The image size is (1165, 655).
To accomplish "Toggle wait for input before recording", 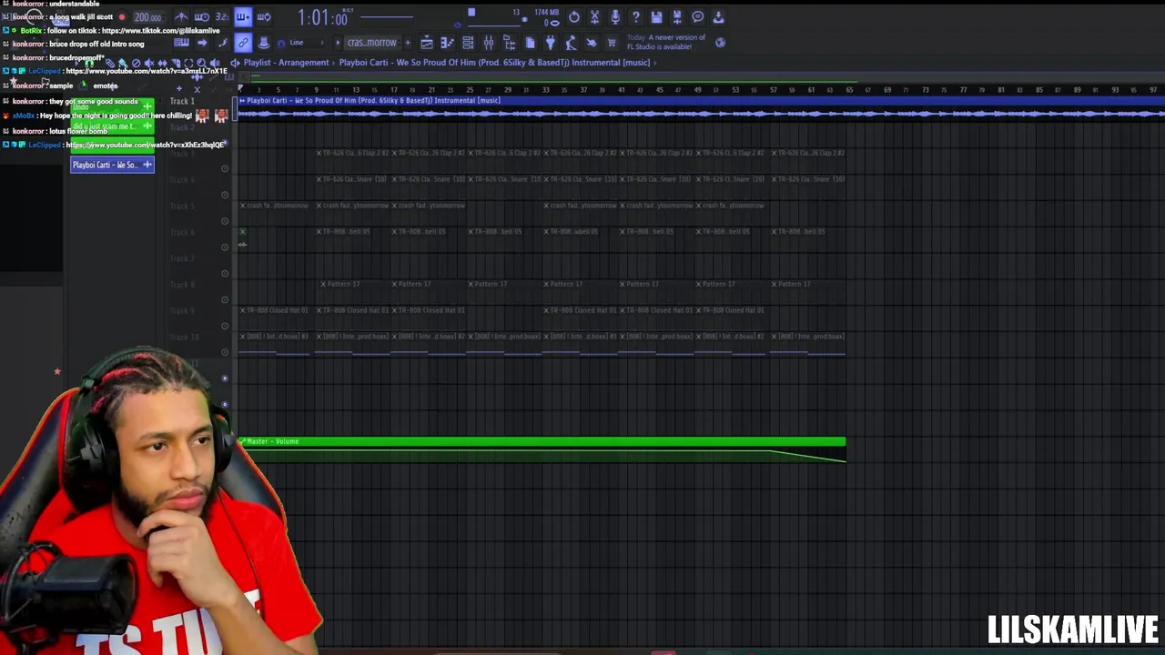I will click(202, 17).
